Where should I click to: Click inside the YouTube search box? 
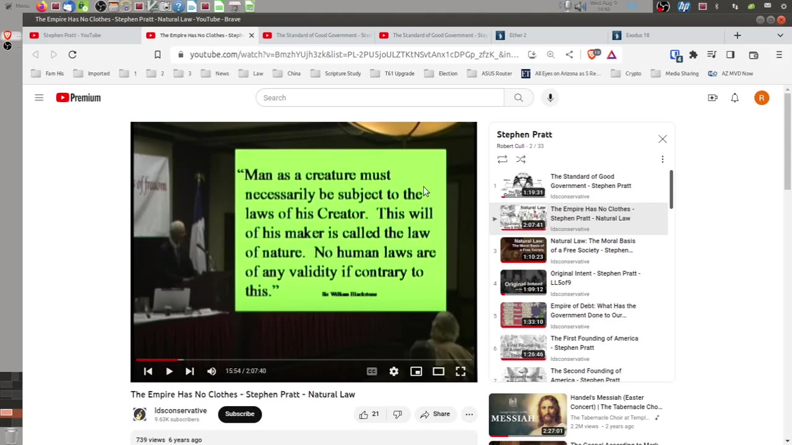pos(380,98)
